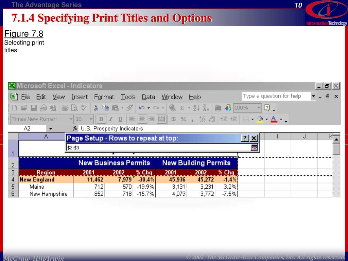The height and width of the screenshot is (261, 348).
Task: Click the Decrease Indent icon
Action: pyautogui.click(x=224, y=119)
